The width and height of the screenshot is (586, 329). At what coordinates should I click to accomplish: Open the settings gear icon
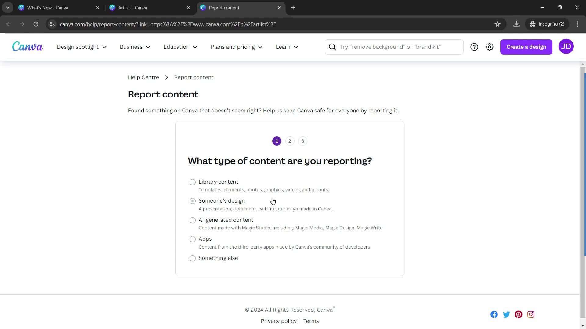490,47
